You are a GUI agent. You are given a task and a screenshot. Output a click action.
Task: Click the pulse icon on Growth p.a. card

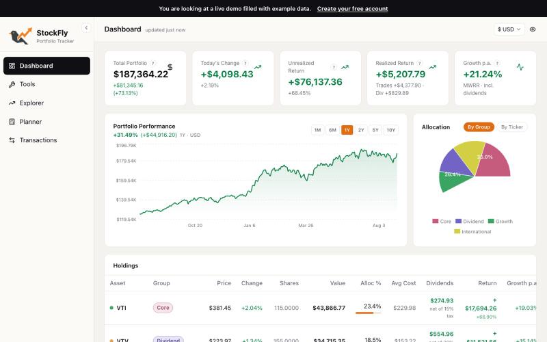pos(520,67)
